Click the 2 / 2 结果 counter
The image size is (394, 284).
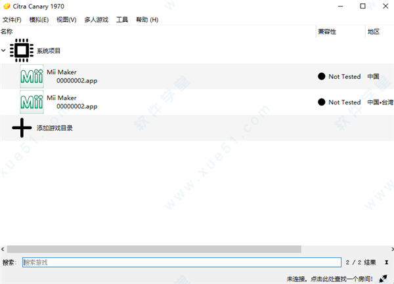[361, 262]
